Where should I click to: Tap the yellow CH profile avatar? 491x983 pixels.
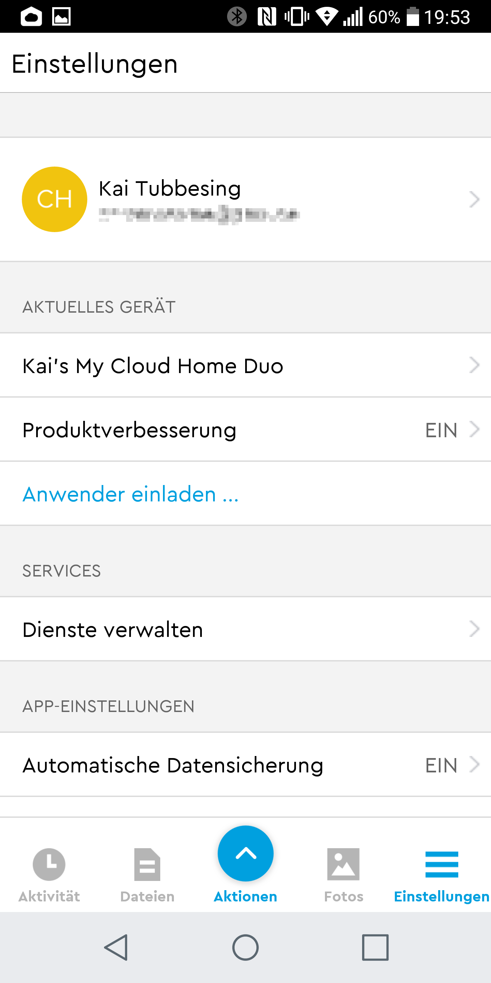coord(55,199)
